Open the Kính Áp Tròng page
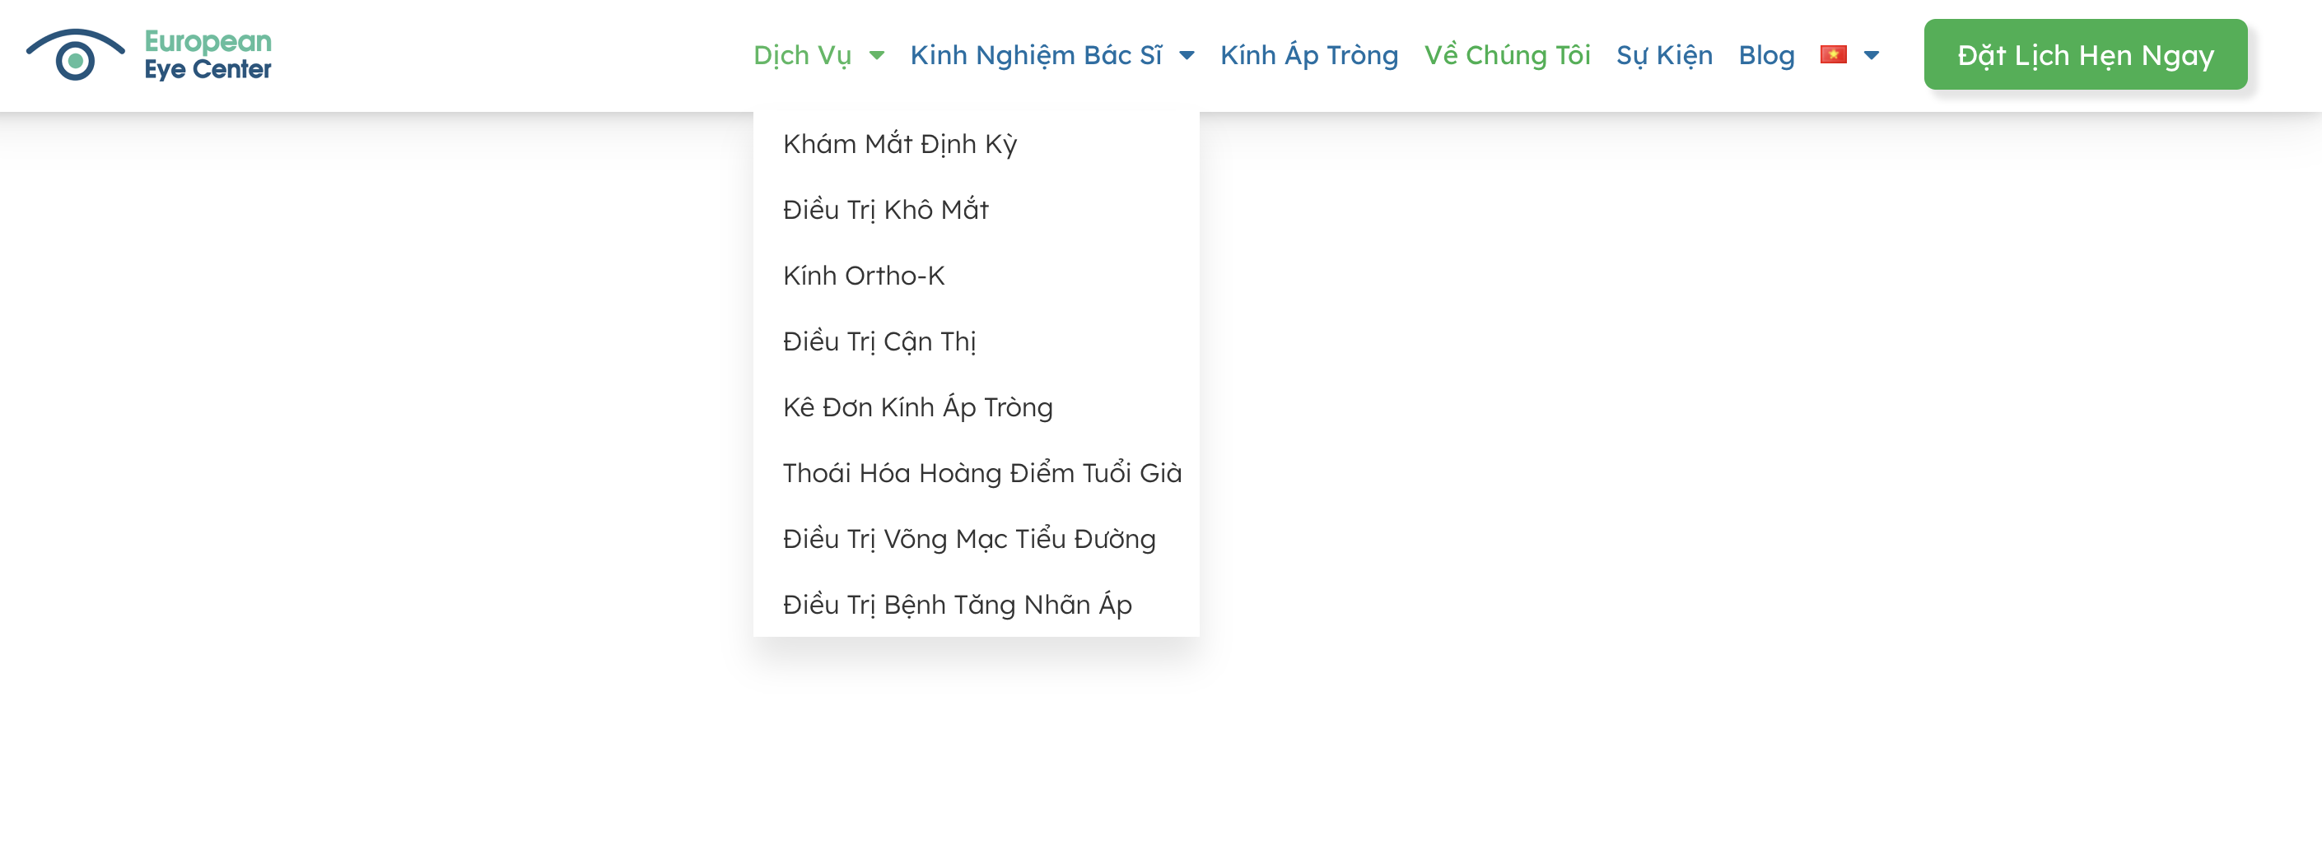Image resolution: width=2322 pixels, height=854 pixels. (x=1309, y=56)
